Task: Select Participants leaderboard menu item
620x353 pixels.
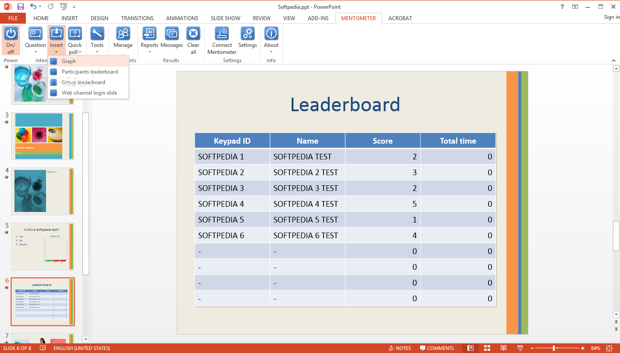Action: click(x=88, y=72)
